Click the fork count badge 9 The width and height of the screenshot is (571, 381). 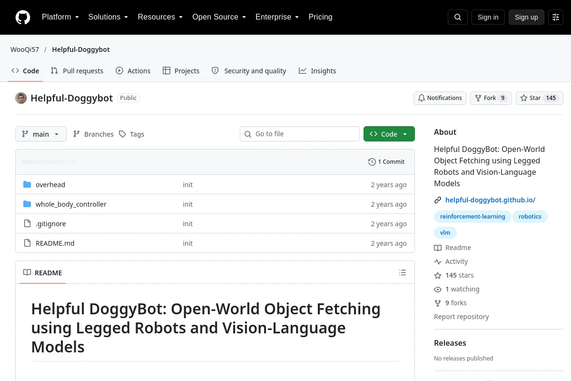[x=503, y=98]
